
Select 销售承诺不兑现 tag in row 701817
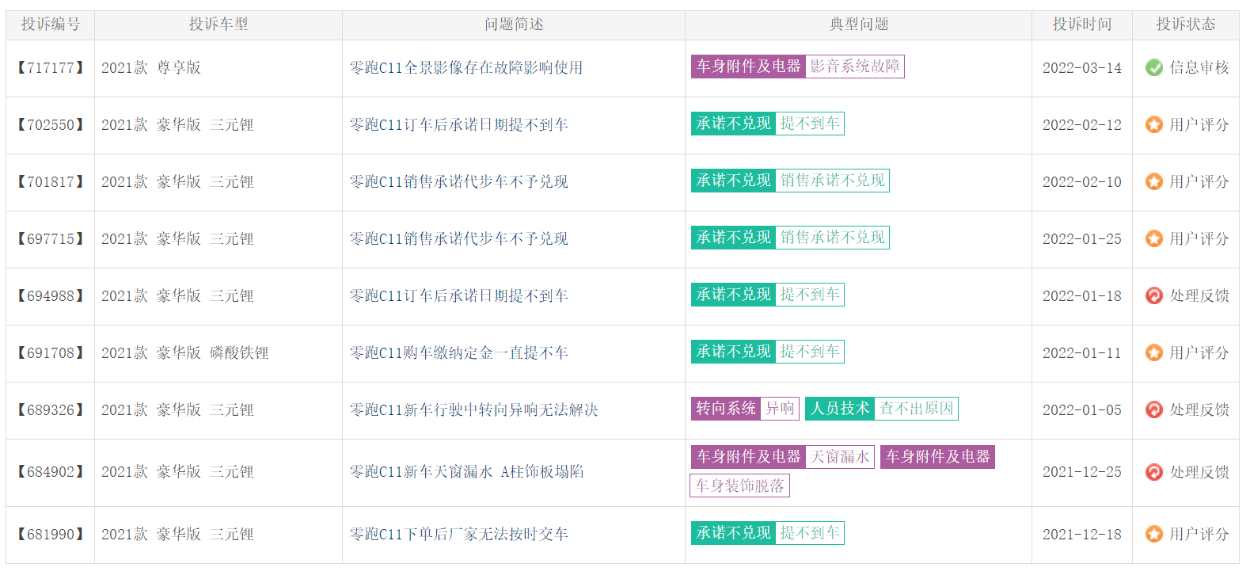pyautogui.click(x=833, y=181)
